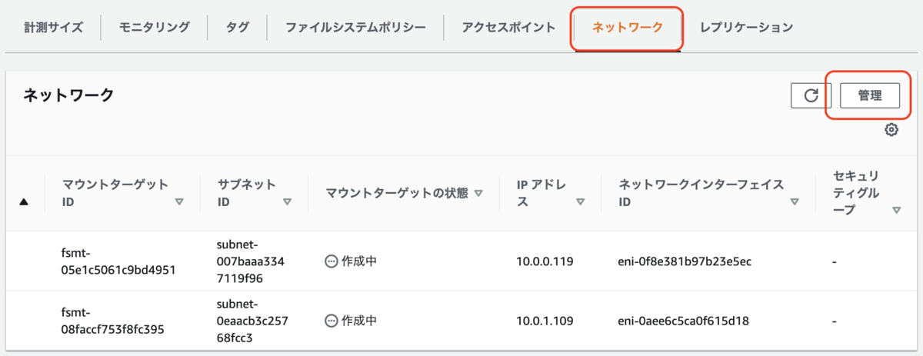Sort by セキュリティグループ column arrow
The width and height of the screenshot is (923, 356).
[897, 210]
